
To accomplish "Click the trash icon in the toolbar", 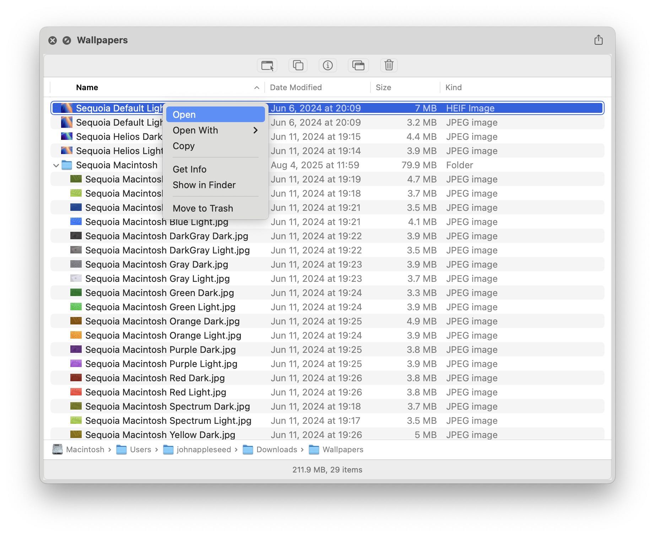I will coord(389,65).
